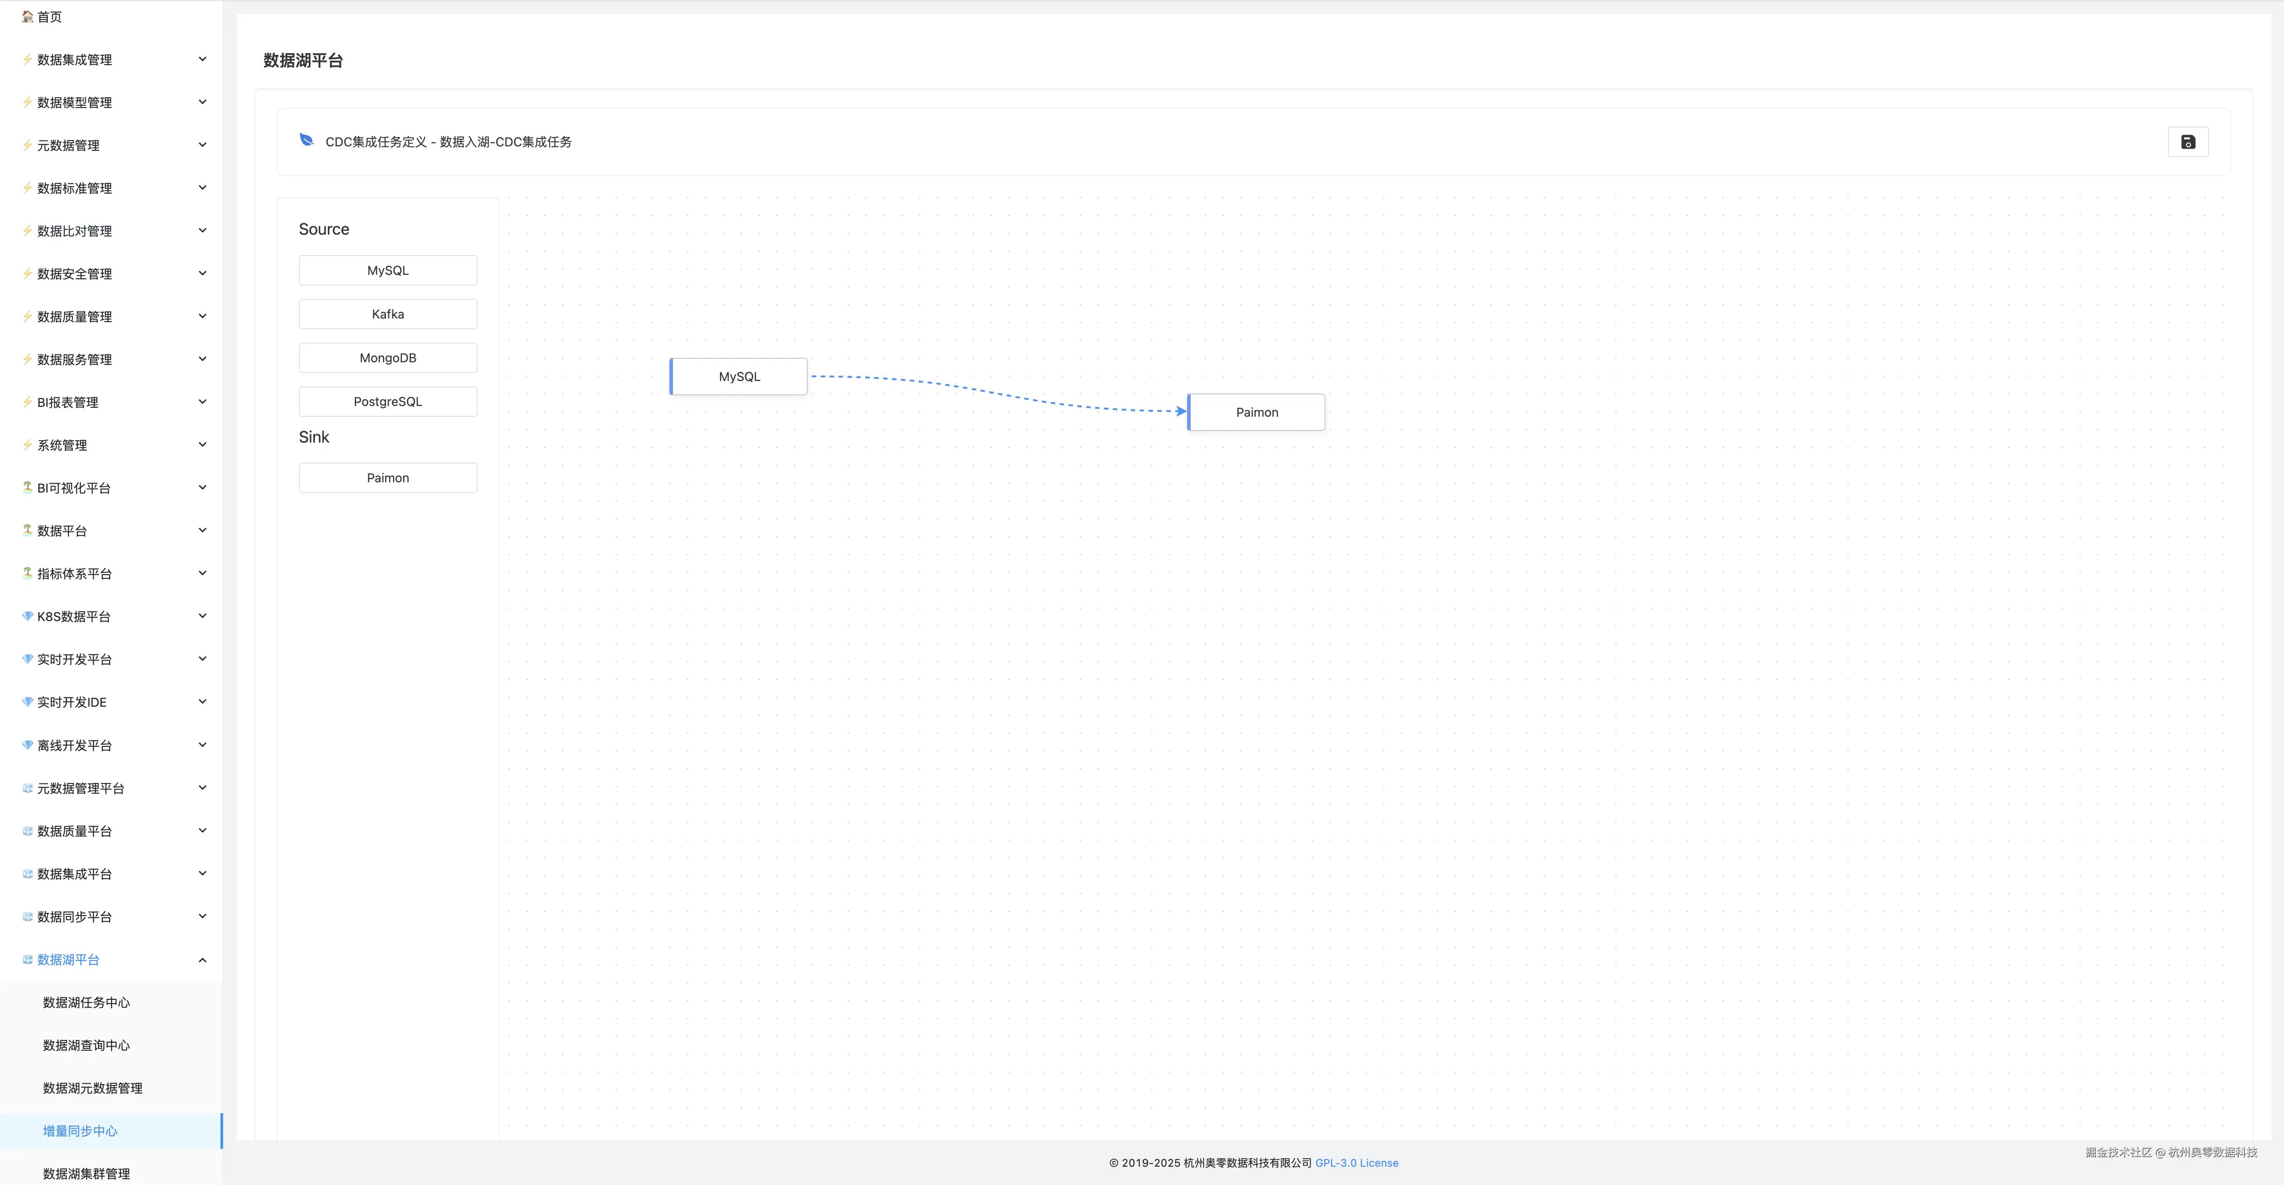Open 数据湖任务中心 submenu item
Viewport: 2284px width, 1185px height.
click(x=86, y=1003)
